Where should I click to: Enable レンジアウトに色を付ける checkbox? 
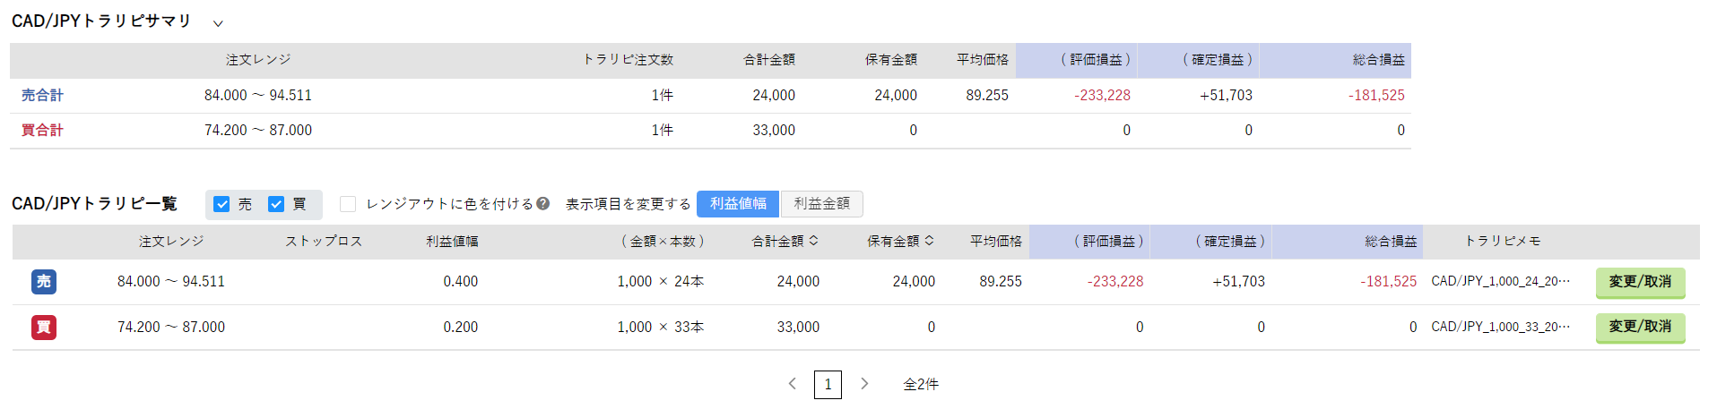pyautogui.click(x=348, y=204)
